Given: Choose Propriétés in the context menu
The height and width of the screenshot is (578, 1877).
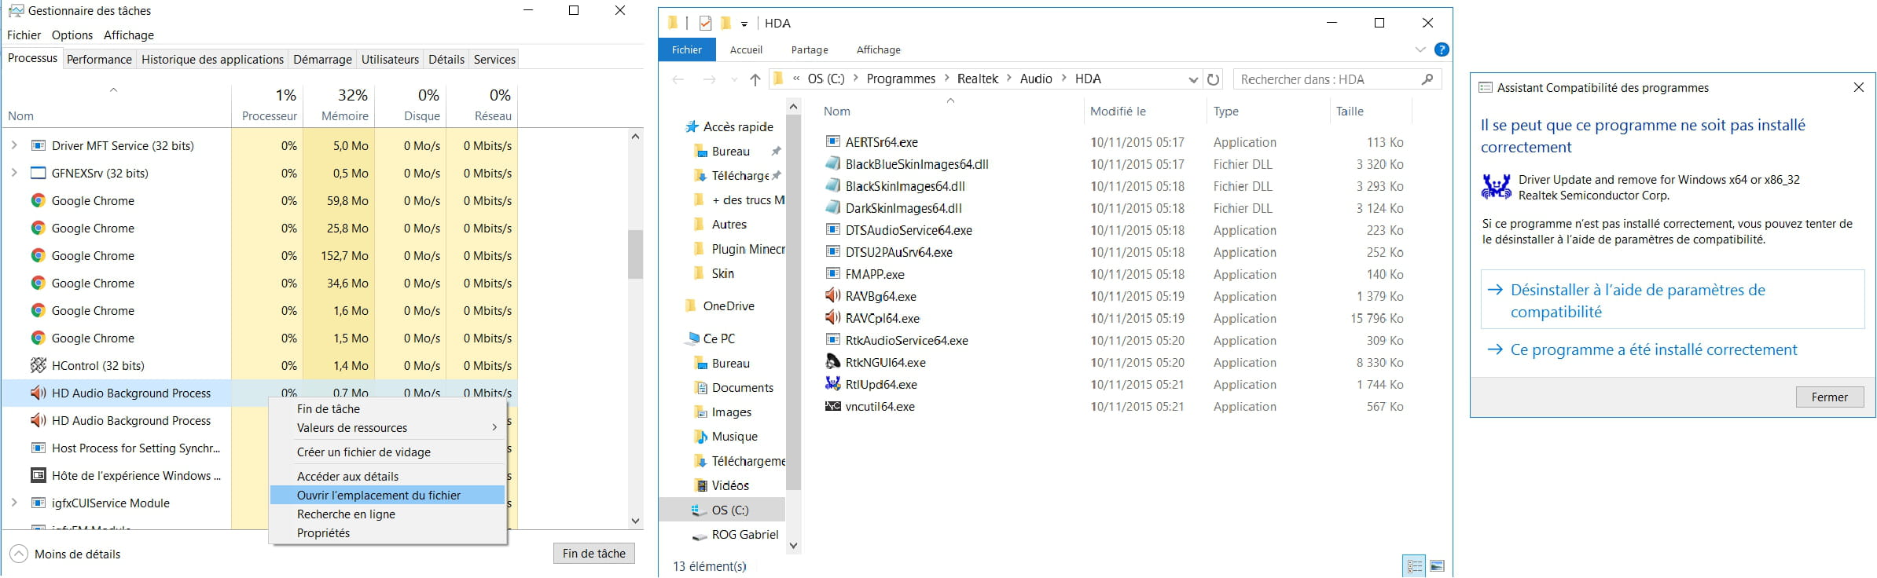Looking at the screenshot, I should point(388,532).
